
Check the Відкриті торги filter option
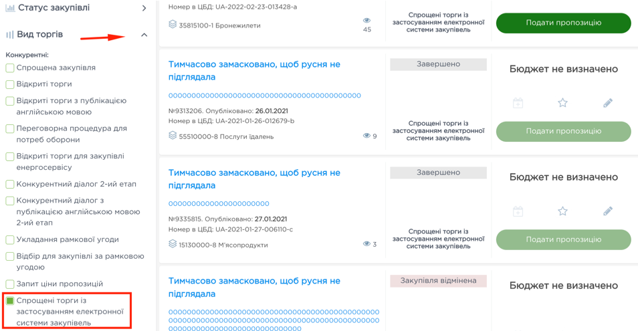point(10,84)
